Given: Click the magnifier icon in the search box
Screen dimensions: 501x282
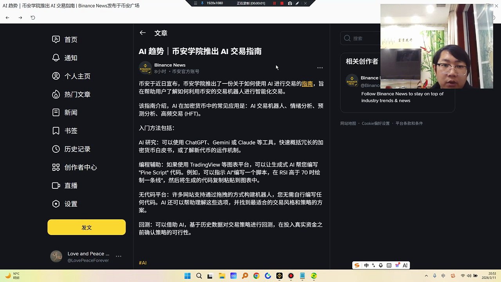Looking at the screenshot, I should (x=347, y=38).
